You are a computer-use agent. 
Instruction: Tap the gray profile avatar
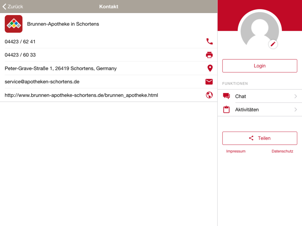point(260,29)
